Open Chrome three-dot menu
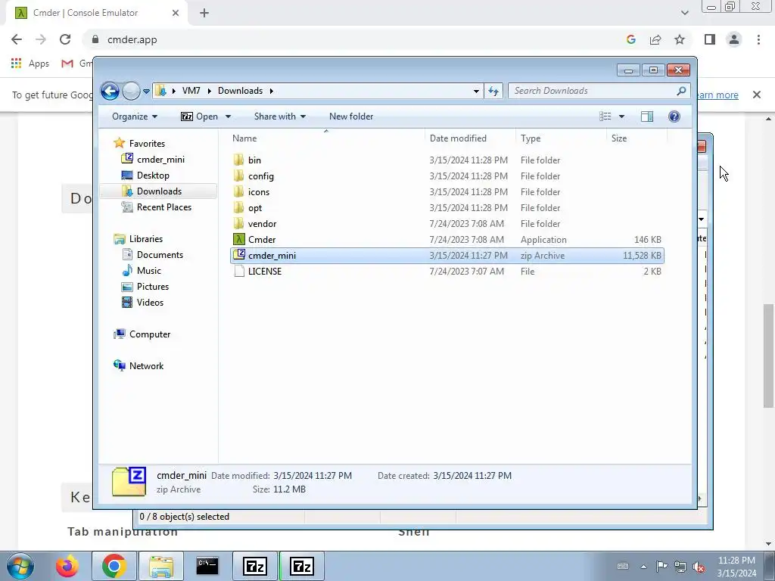The width and height of the screenshot is (775, 581). coord(758,39)
